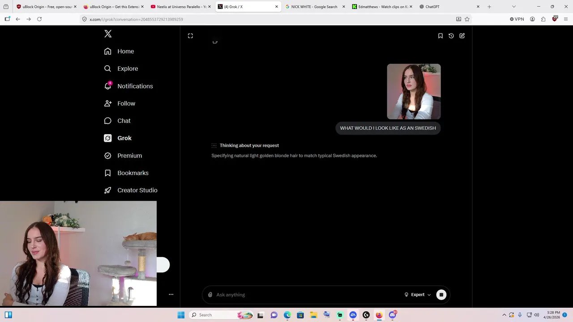The height and width of the screenshot is (322, 573).
Task: Click the taskbar Search box
Action: coord(222,315)
